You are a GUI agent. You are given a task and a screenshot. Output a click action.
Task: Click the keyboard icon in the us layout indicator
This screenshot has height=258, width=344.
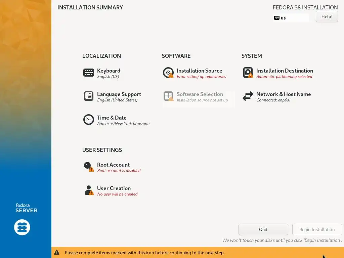tap(277, 18)
